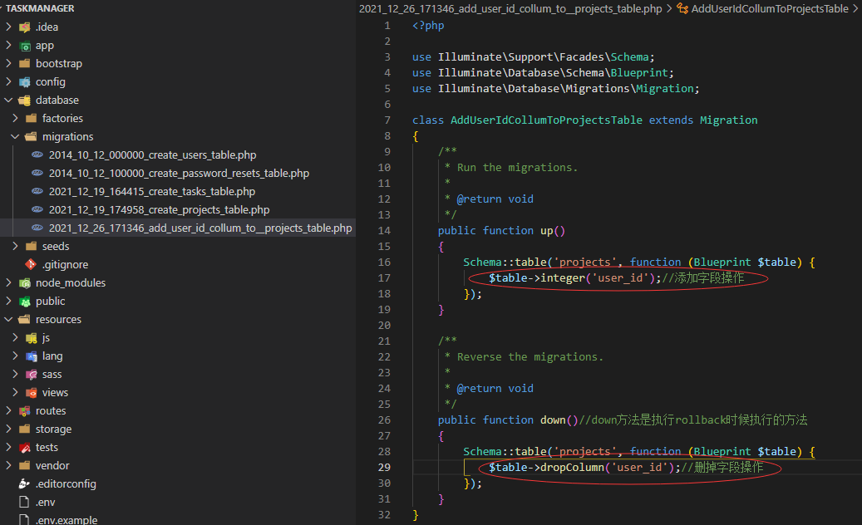Expand the vendor folder chevron
Viewport: 862px width, 525px height.
click(8, 465)
